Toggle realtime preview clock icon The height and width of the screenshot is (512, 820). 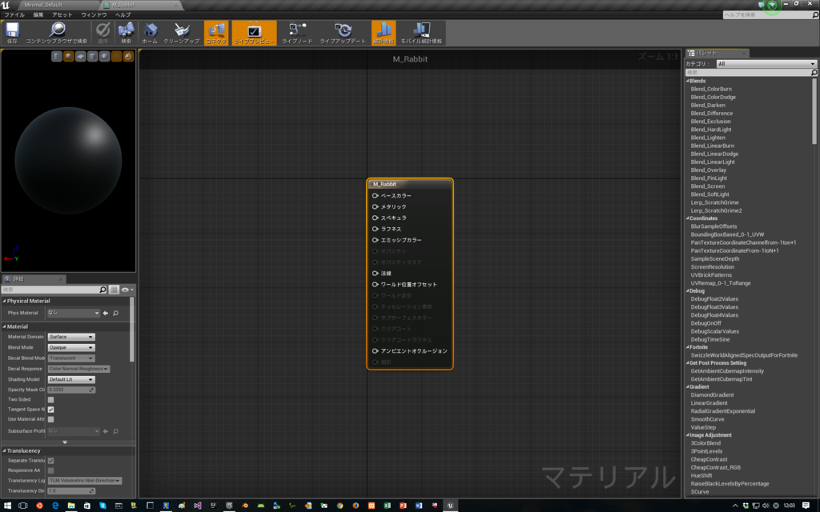(x=128, y=57)
